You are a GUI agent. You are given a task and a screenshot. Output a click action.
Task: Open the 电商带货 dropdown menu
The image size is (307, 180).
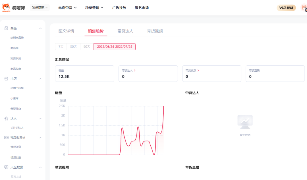[x=67, y=8]
